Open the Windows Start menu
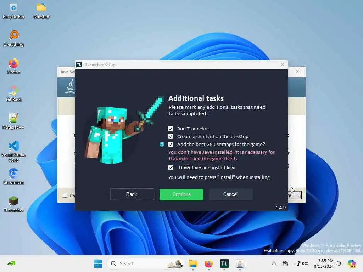Viewport: 363px width, 272px height. [98, 263]
